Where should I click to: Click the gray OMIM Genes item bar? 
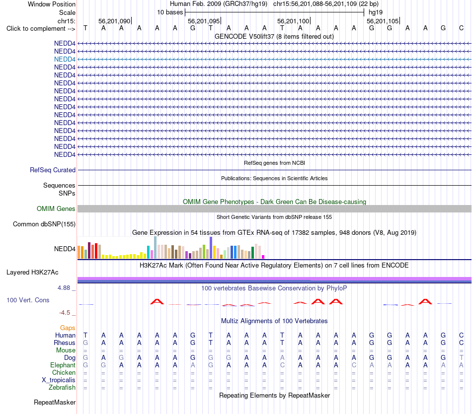pos(274,208)
